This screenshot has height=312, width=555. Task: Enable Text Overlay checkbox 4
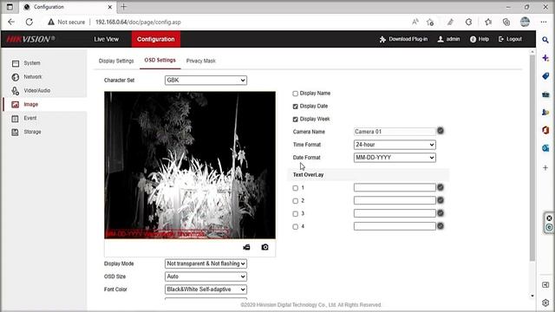pos(295,227)
